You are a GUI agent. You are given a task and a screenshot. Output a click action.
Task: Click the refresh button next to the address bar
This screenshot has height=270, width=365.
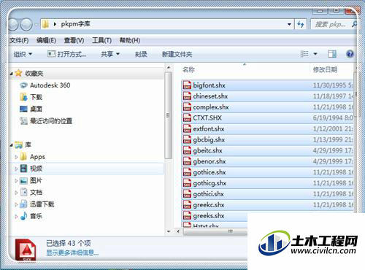coord(301,24)
